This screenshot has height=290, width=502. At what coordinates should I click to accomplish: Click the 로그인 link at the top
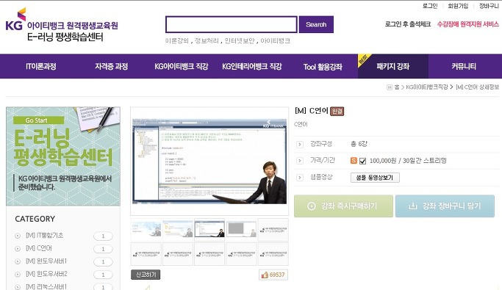(430, 6)
